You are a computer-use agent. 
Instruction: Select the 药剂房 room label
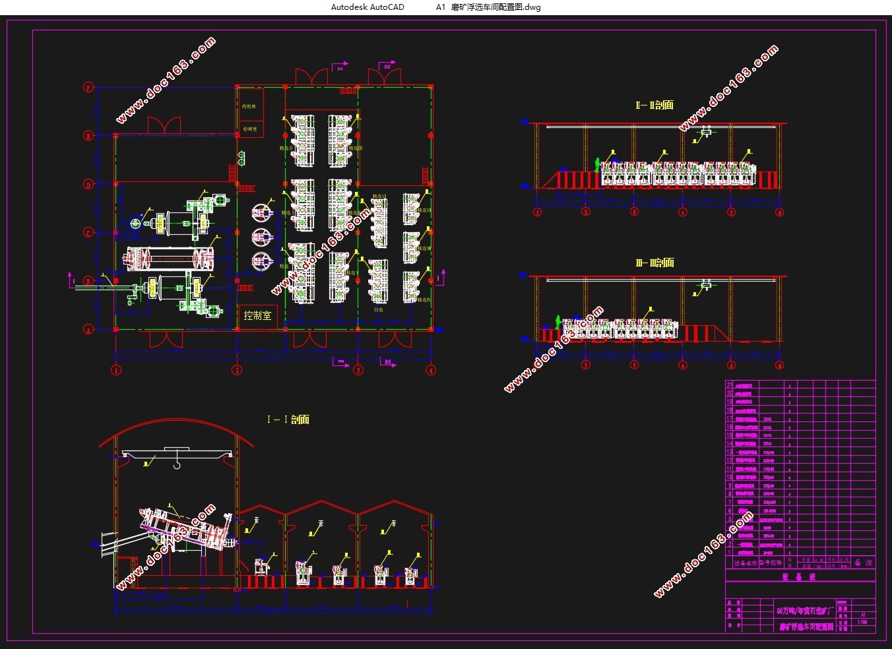click(x=249, y=106)
